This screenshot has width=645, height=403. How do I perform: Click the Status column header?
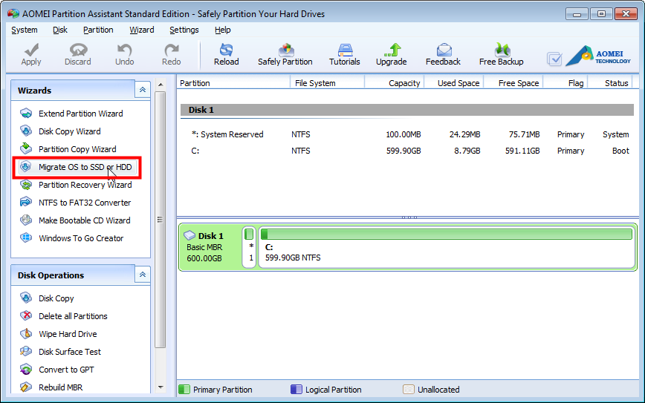610,83
